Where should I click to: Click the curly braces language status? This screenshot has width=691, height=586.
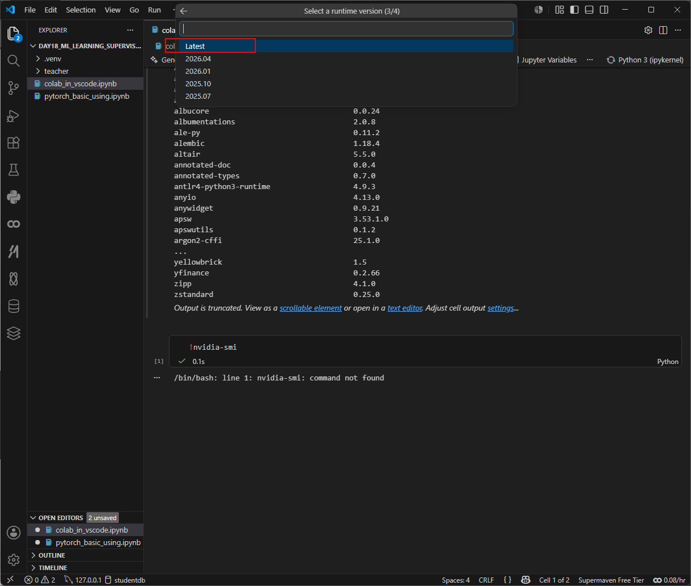(507, 580)
